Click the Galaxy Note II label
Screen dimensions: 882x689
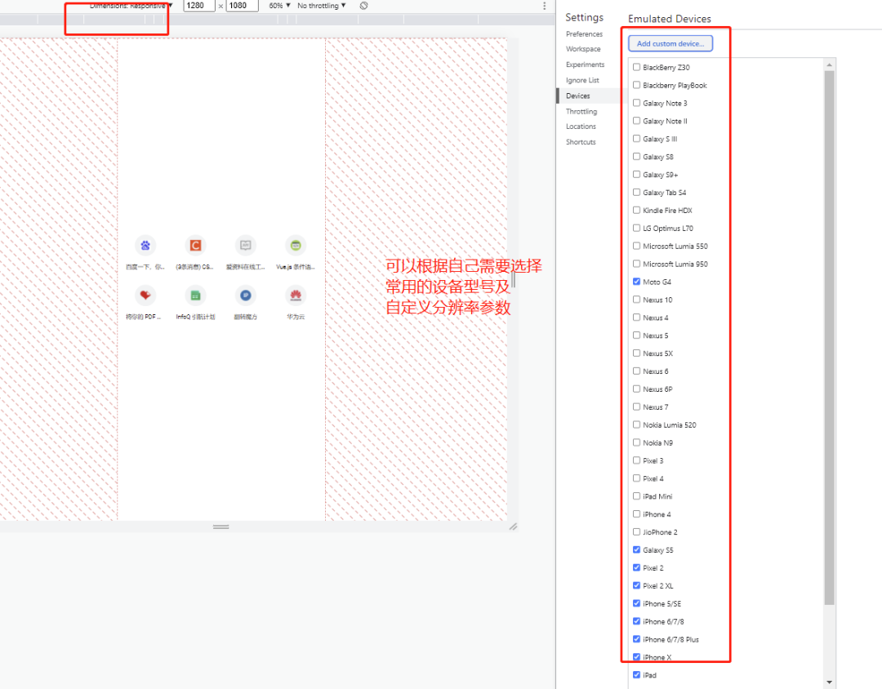click(665, 121)
